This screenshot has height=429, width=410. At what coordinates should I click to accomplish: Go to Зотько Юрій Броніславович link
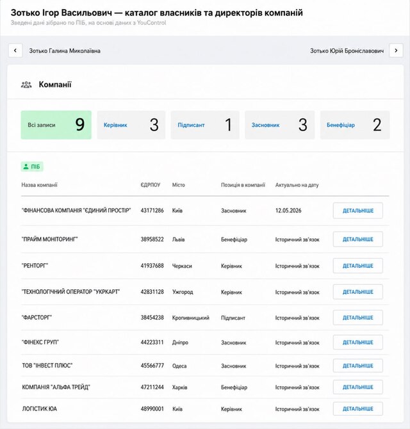coord(347,51)
